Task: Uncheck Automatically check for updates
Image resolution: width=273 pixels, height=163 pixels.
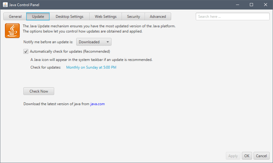Action: tap(26, 52)
